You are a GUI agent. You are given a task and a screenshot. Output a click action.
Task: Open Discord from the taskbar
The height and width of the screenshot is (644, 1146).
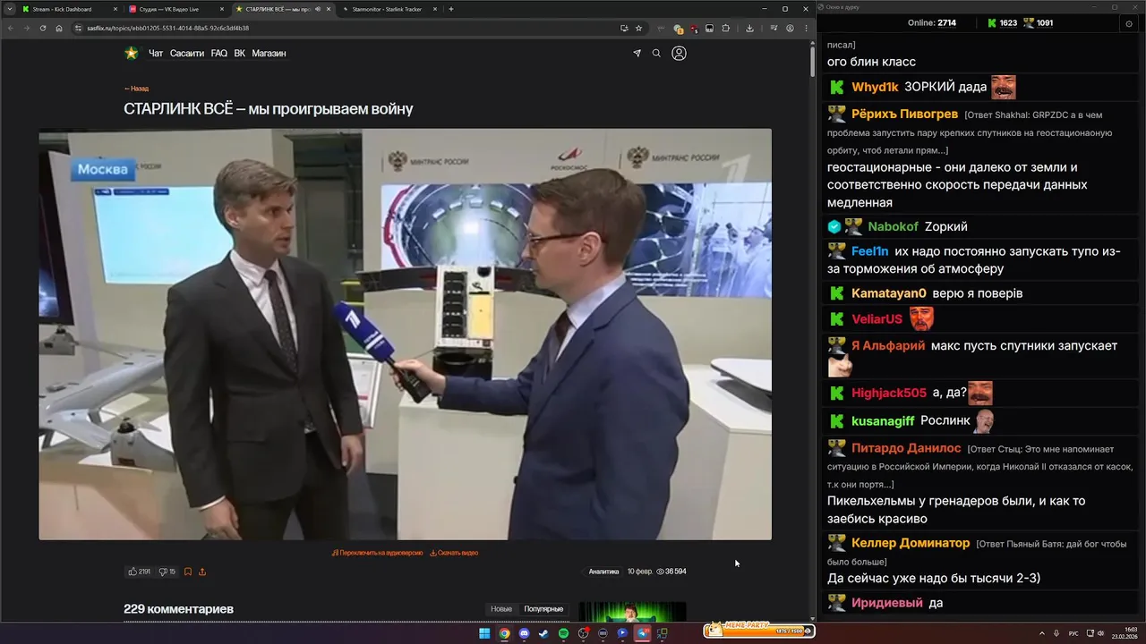click(x=524, y=633)
